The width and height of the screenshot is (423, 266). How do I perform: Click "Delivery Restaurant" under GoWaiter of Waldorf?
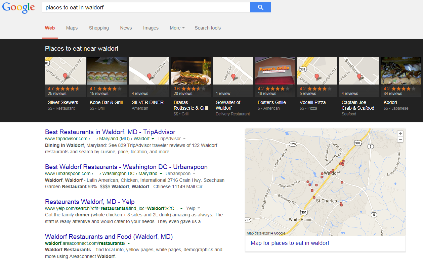233,114
